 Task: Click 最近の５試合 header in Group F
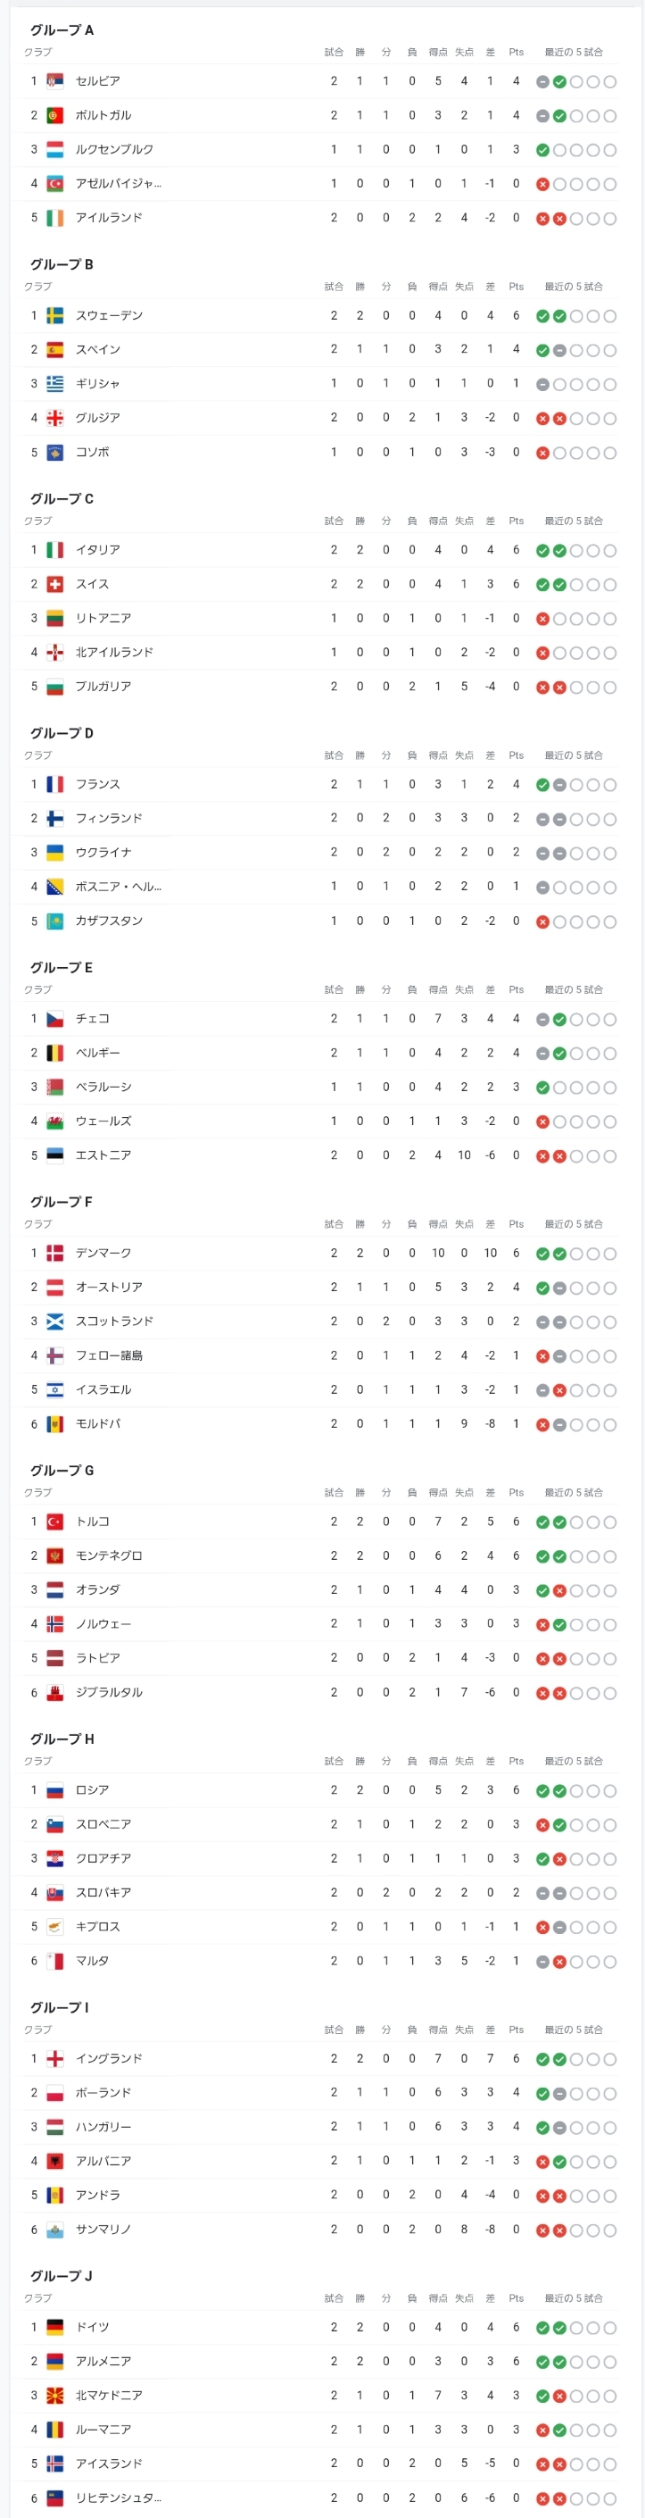coord(574,1224)
